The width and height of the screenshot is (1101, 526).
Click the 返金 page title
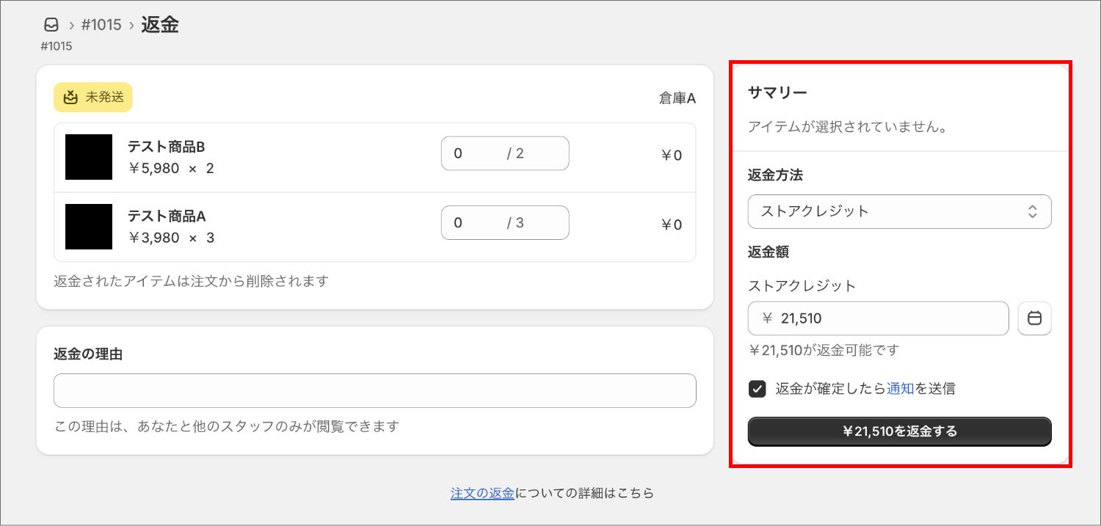coord(160,24)
